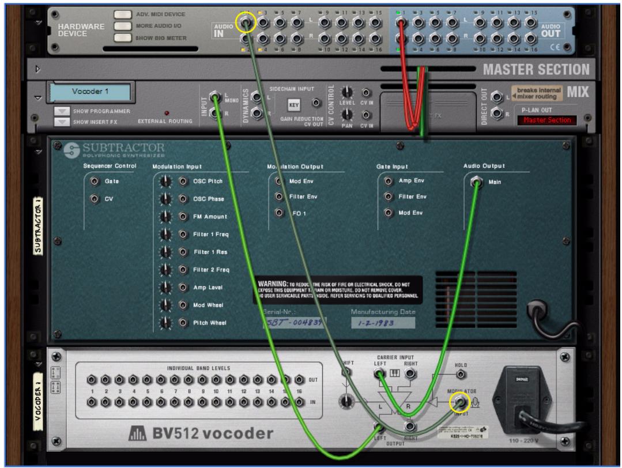Adjust the Pan CV trim knob
Screen dimensions: 622x468
(x=347, y=115)
